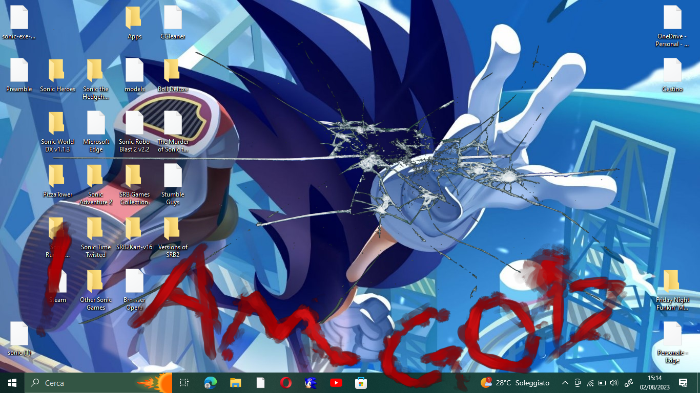
Task: Open the notification center
Action: (683, 383)
